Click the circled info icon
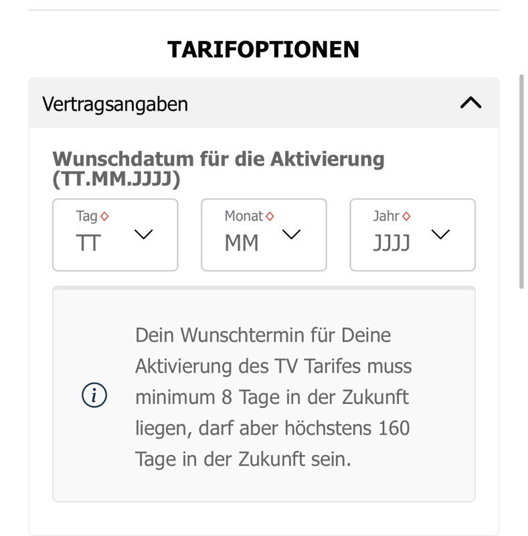The width and height of the screenshot is (528, 536). [94, 396]
